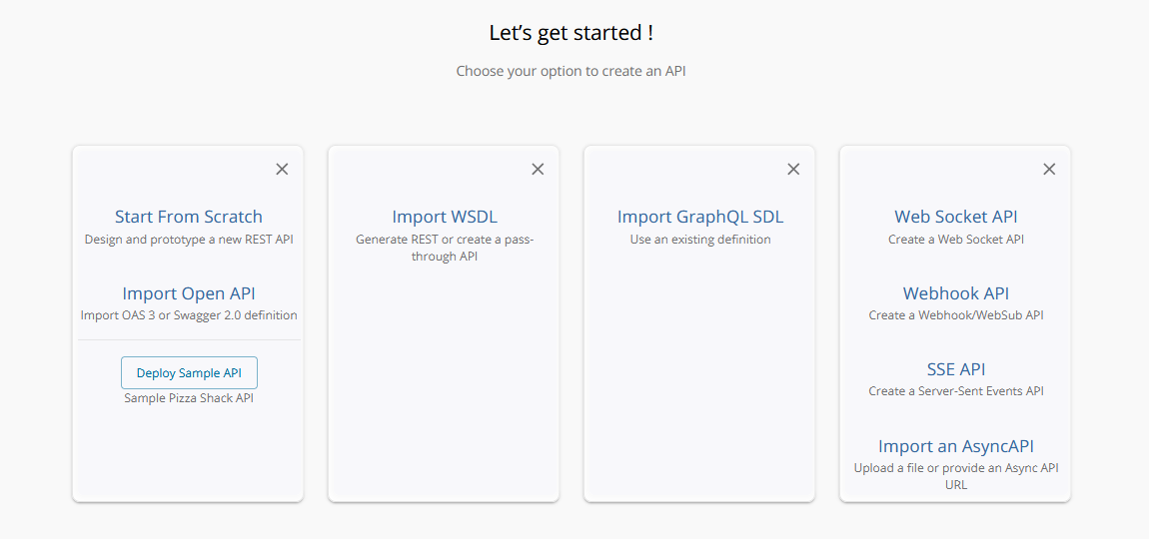Click Deploy Sample API button

click(x=189, y=372)
